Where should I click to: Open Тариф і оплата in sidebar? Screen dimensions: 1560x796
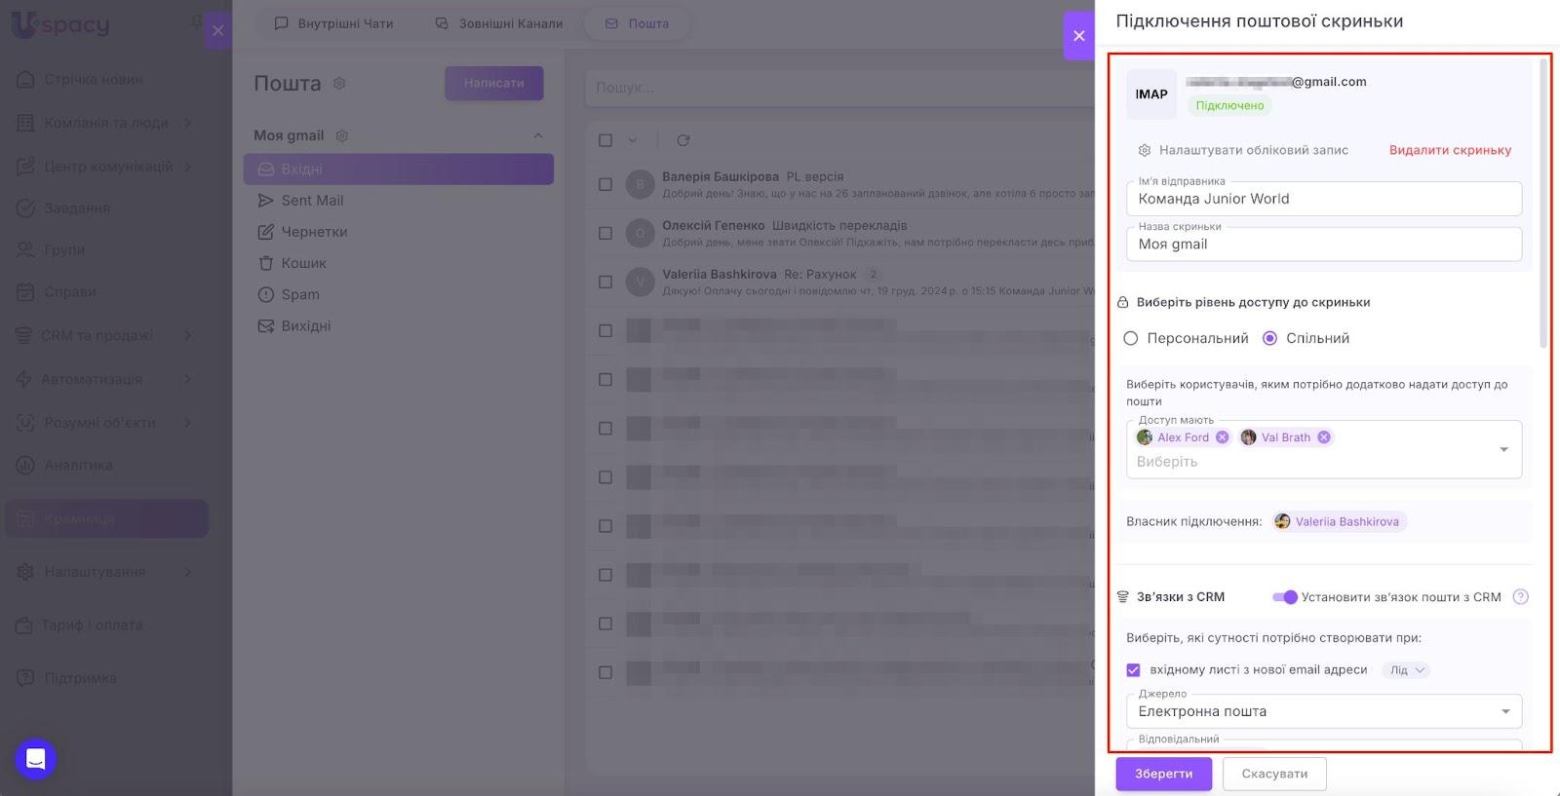click(92, 625)
